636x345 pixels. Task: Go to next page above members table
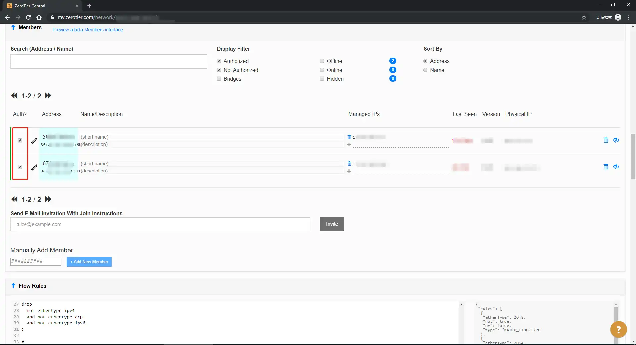coord(48,96)
